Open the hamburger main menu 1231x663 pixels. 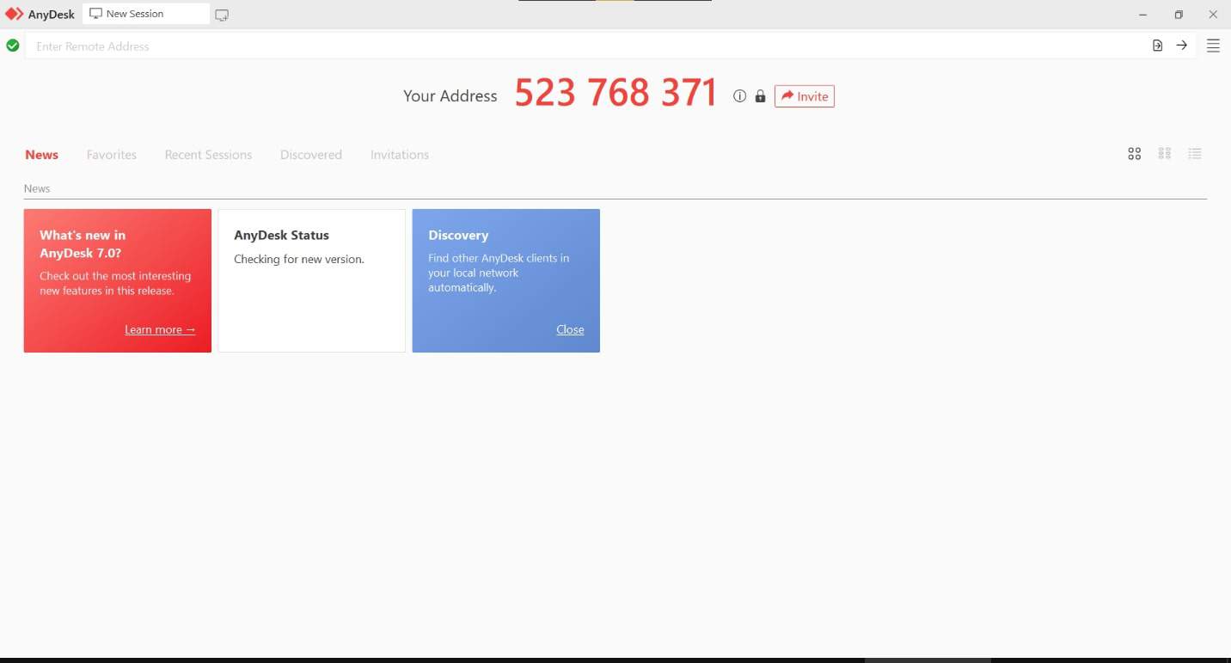pos(1213,46)
